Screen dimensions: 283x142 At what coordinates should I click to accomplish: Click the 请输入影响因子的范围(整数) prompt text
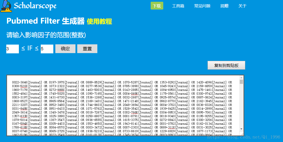pos(46,35)
